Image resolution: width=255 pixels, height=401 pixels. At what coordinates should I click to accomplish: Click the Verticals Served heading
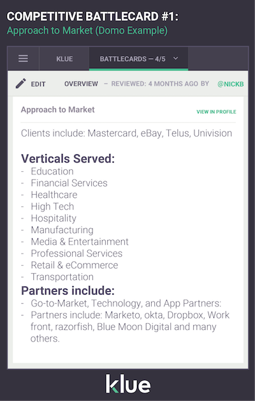click(68, 158)
